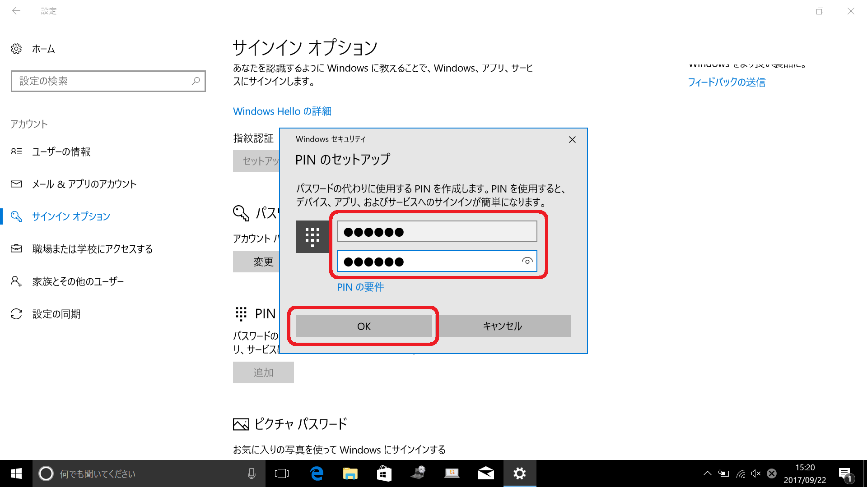Reveal PIN with the eye icon
The width and height of the screenshot is (867, 487).
pos(527,261)
